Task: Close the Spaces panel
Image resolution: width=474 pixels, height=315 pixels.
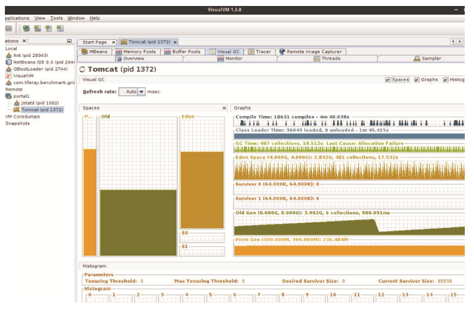Action: click(x=224, y=108)
